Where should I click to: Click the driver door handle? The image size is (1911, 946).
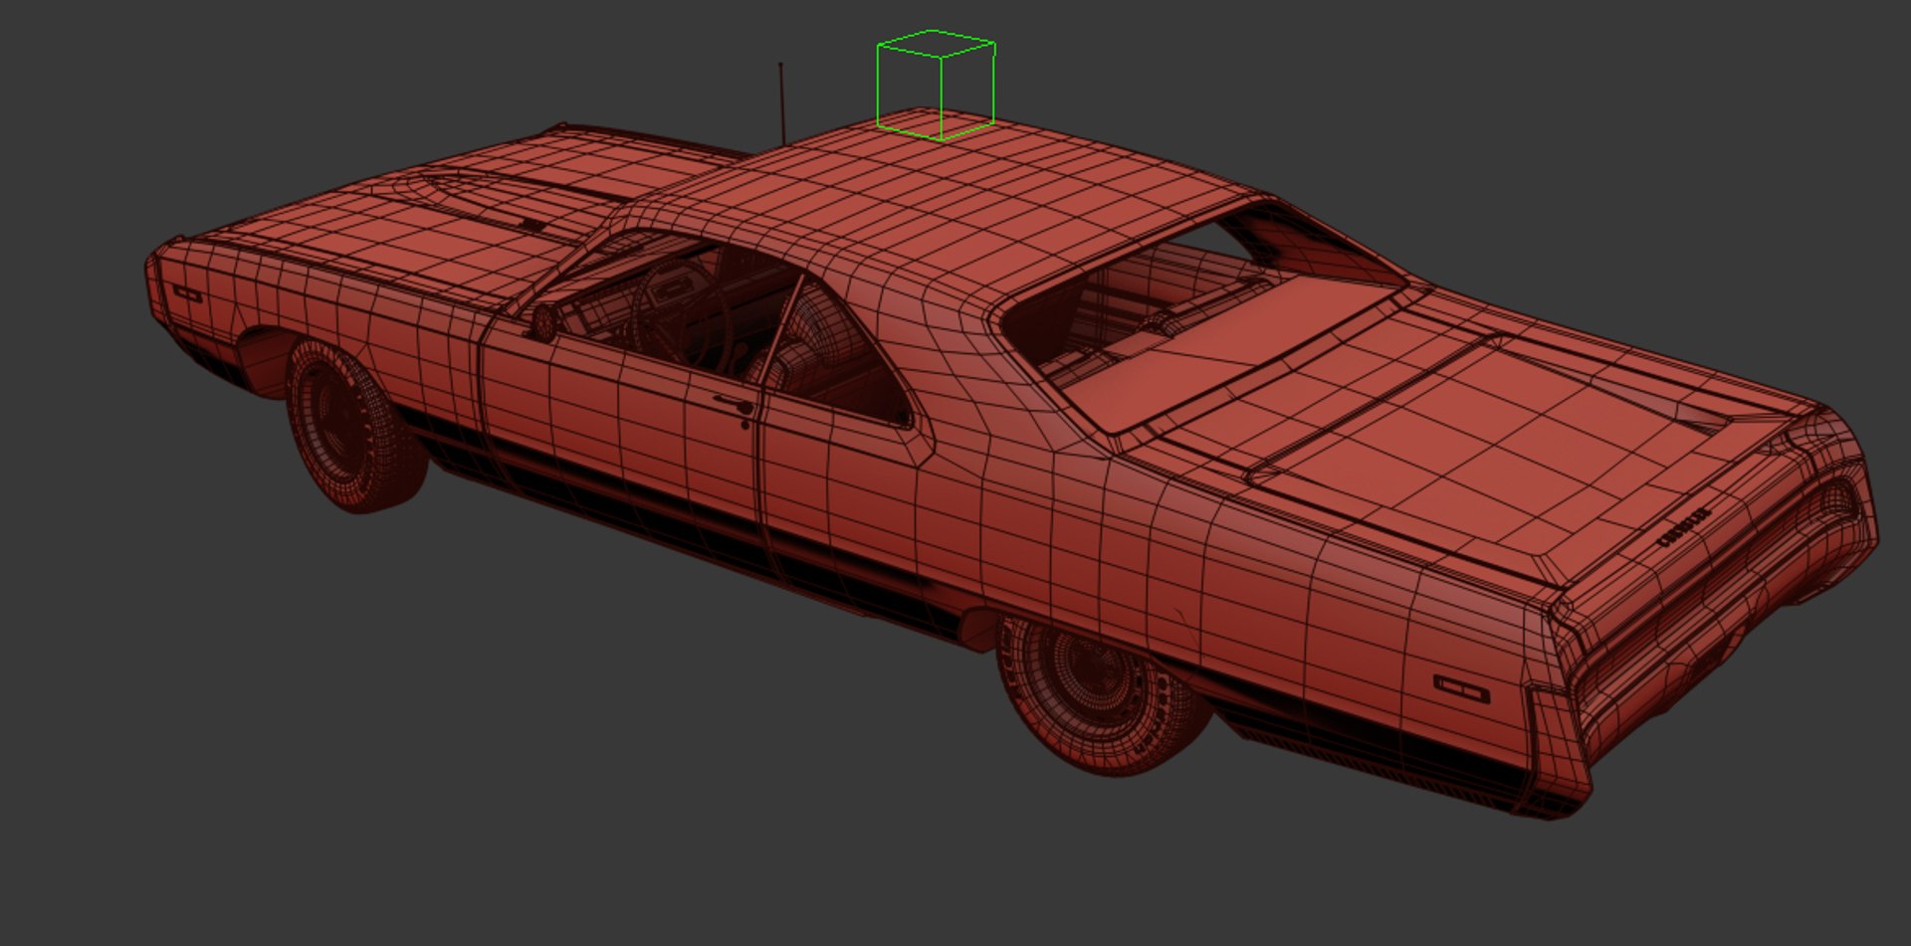(734, 404)
